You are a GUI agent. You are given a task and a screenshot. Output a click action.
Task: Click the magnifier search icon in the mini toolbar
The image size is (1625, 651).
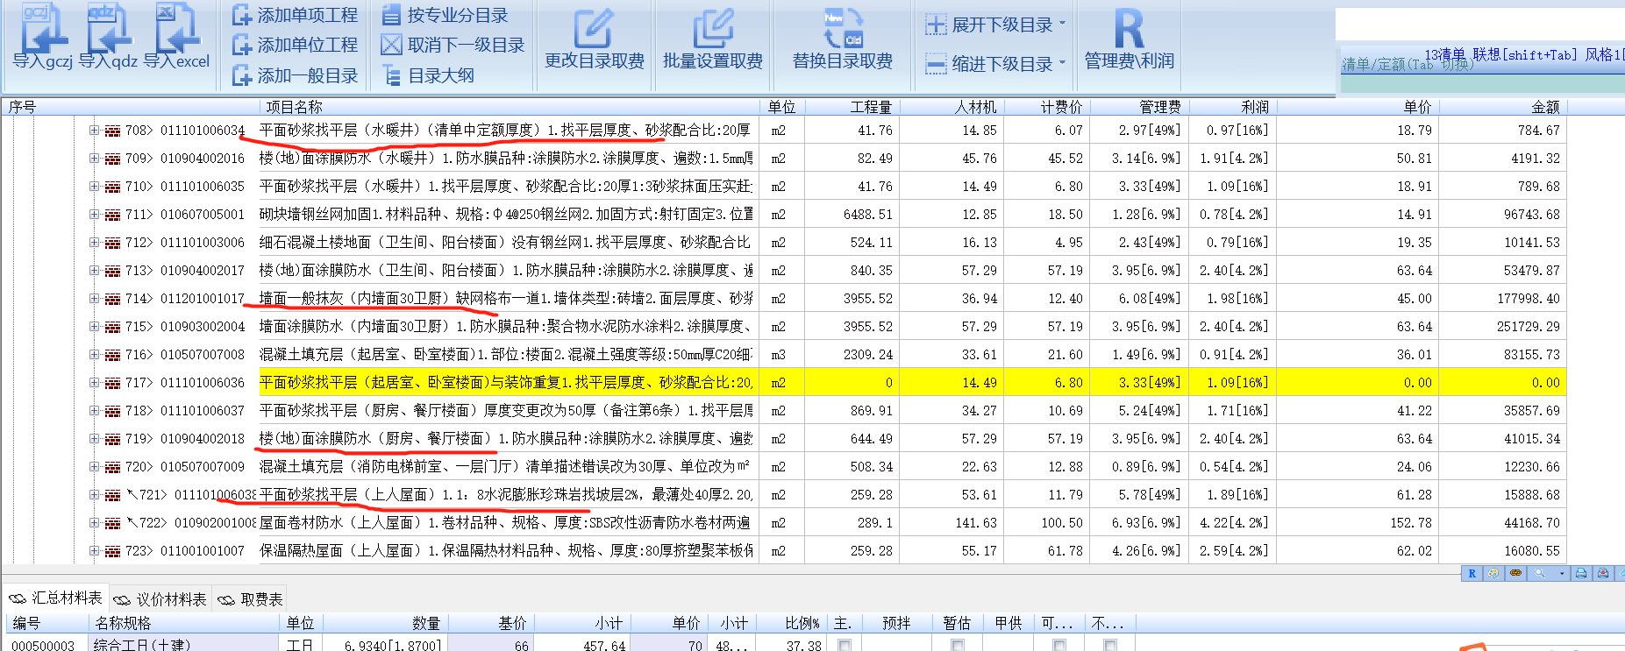tap(1539, 573)
